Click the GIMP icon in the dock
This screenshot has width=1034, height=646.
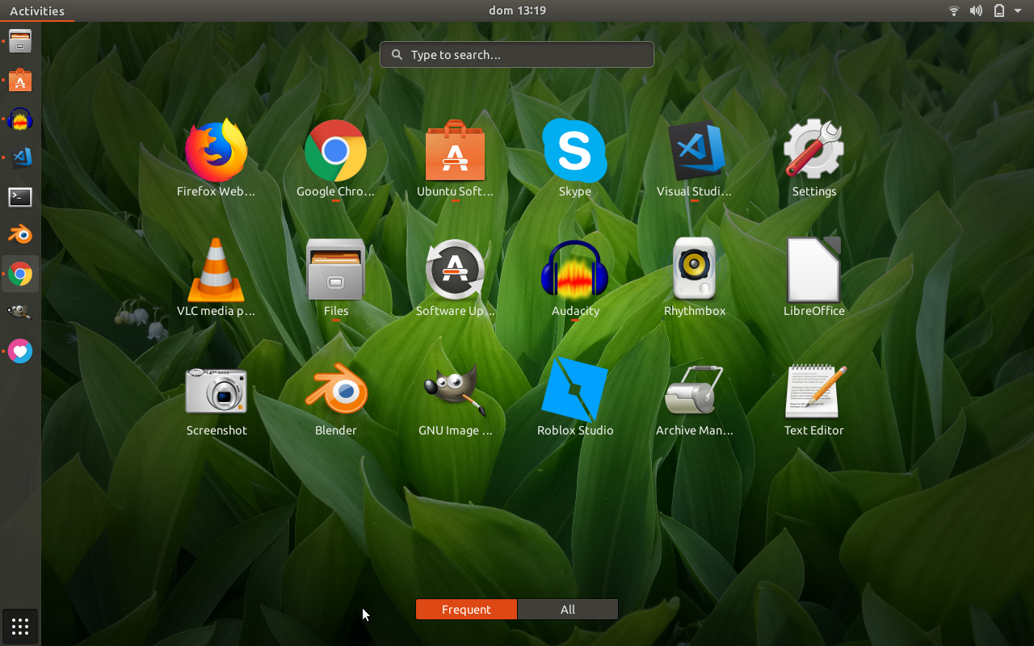[20, 313]
